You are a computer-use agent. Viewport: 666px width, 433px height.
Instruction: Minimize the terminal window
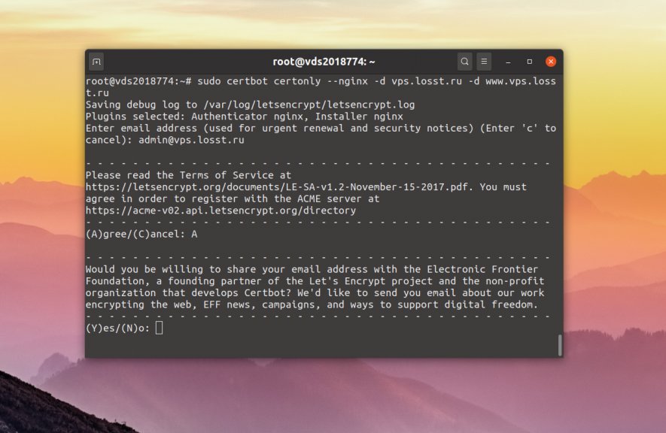click(508, 62)
